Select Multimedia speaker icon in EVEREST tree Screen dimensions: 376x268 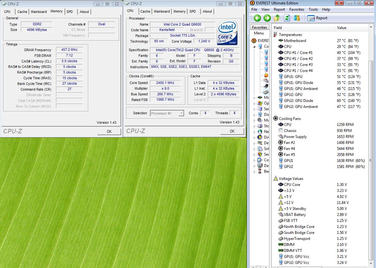pos(260,120)
